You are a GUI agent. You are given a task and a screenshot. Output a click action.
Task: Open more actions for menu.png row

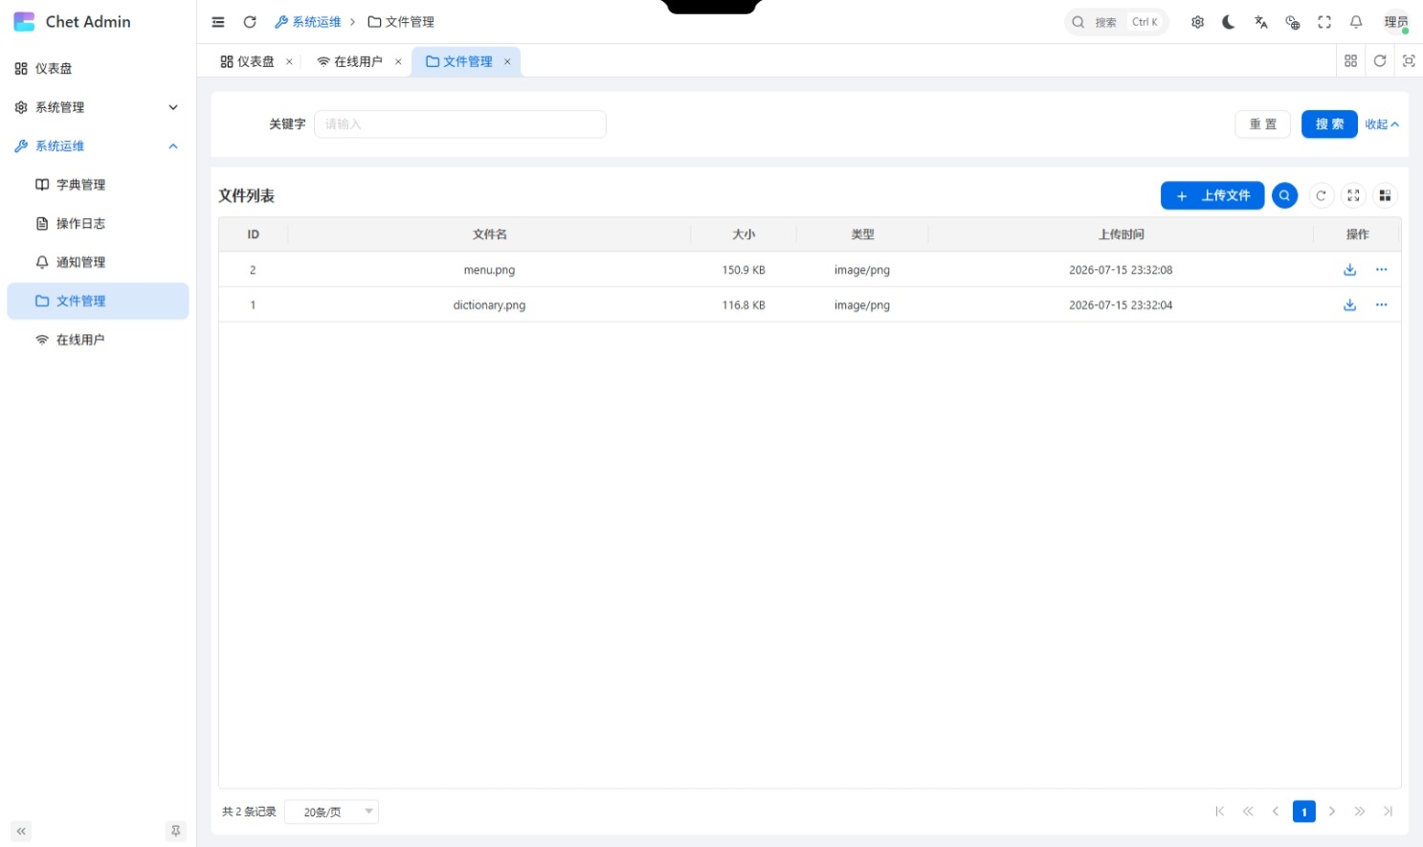(x=1381, y=270)
